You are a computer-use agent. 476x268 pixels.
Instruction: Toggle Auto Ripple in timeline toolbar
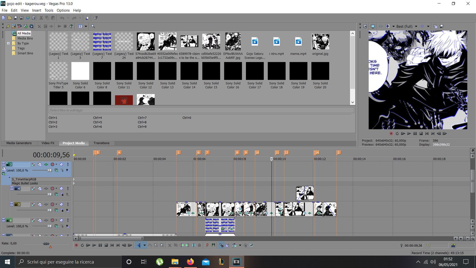click(x=234, y=245)
